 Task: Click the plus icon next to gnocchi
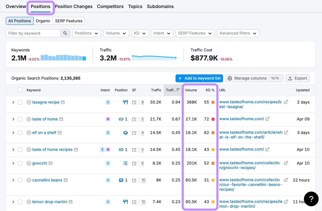point(29,163)
